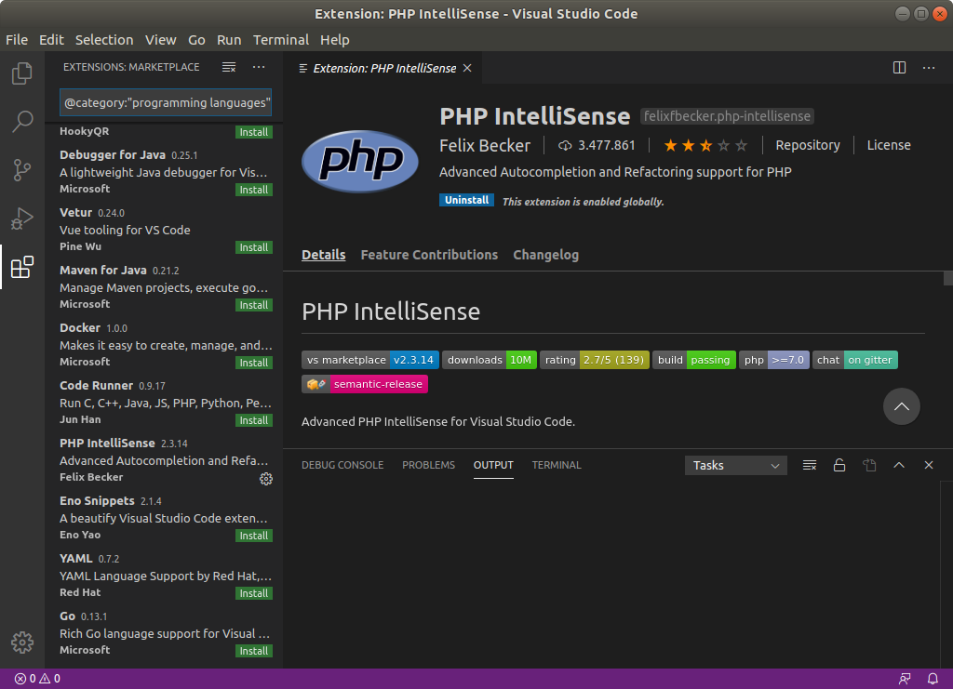The width and height of the screenshot is (953, 689).
Task: Switch to the Details tab
Action: click(x=323, y=255)
